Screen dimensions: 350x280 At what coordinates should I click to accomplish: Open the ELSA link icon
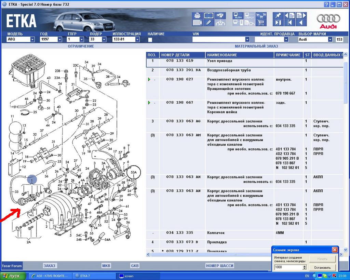pyautogui.click(x=238, y=16)
